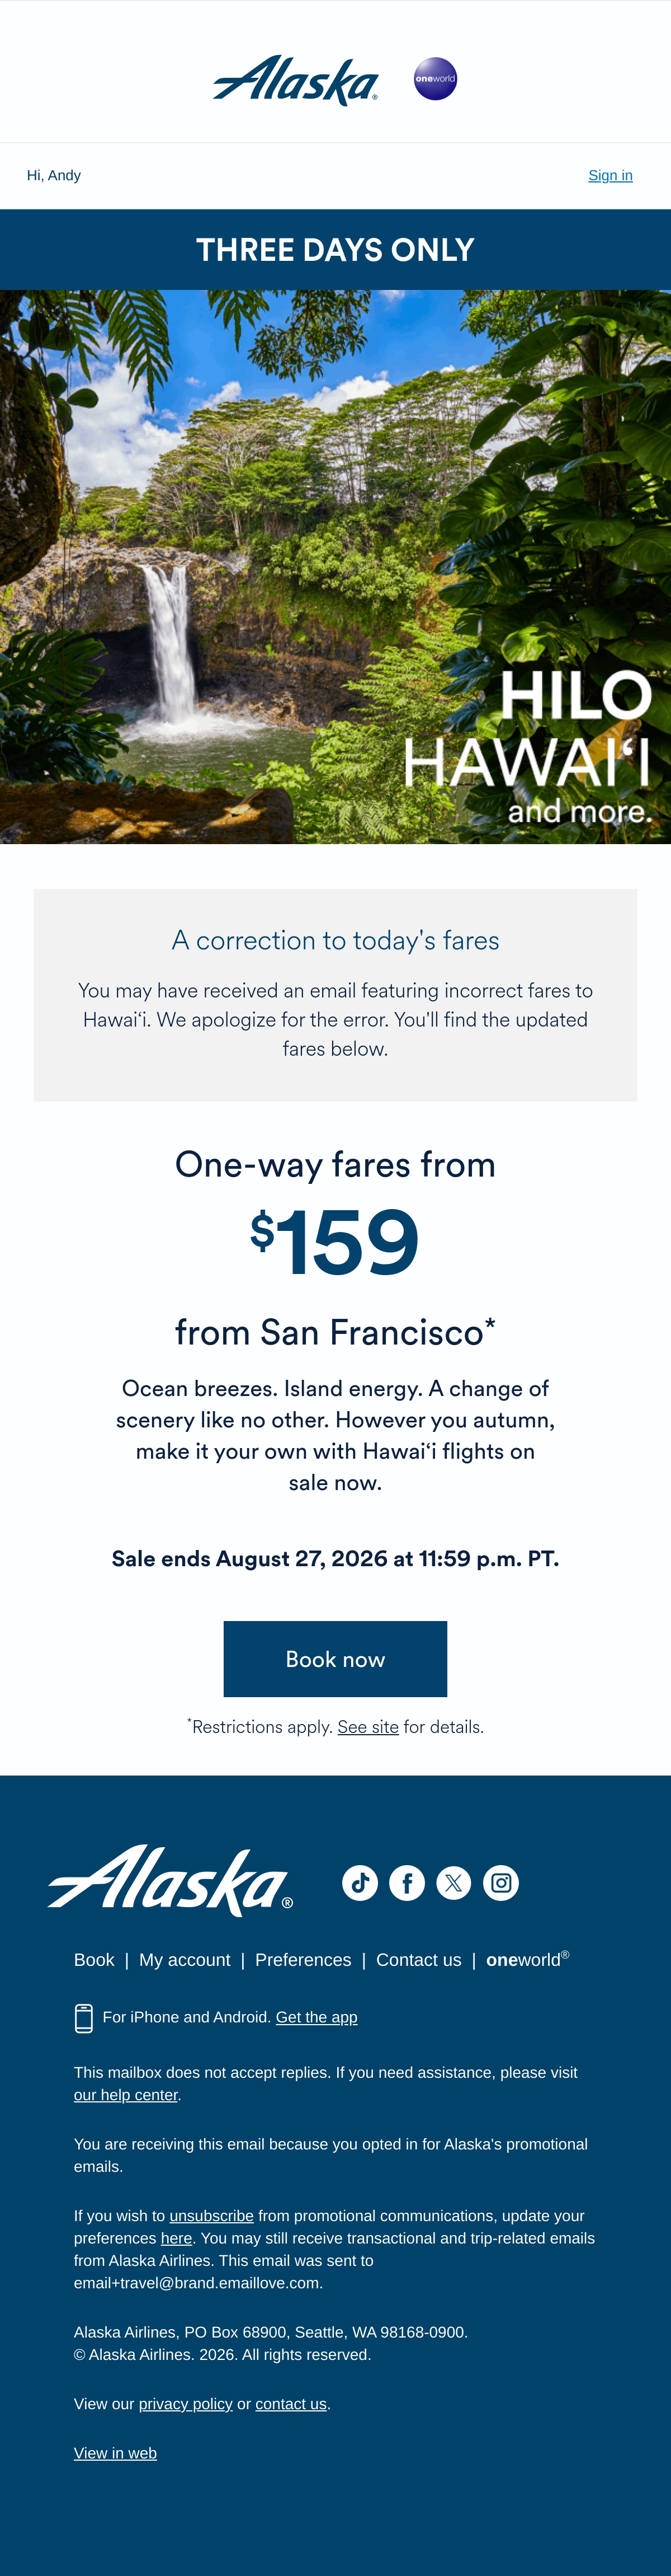Click the Hilo Hawaii waterfall image
Screen dimensions: 671x2576
335,567
